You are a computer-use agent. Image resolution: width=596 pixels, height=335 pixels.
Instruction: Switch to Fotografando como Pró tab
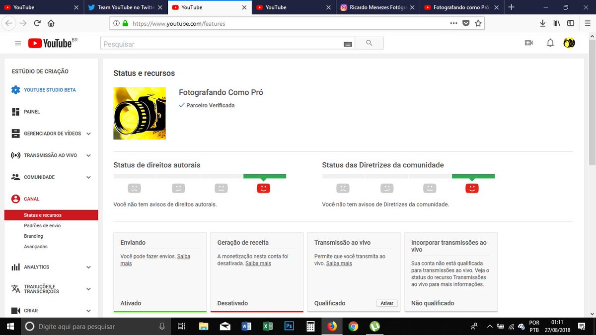click(x=461, y=7)
